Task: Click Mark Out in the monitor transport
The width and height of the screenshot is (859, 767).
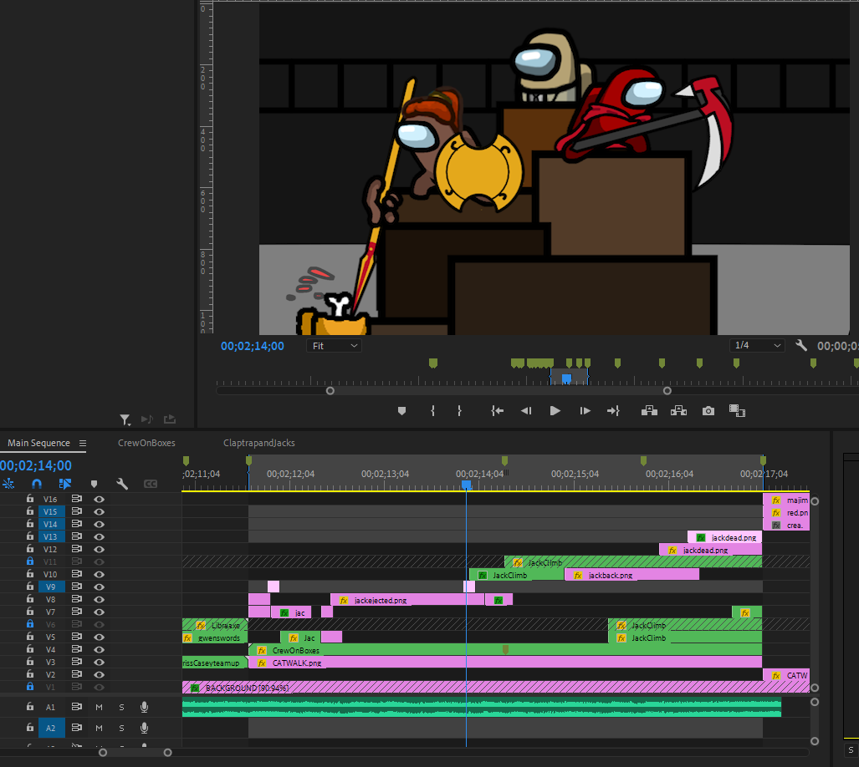Action: 459,411
